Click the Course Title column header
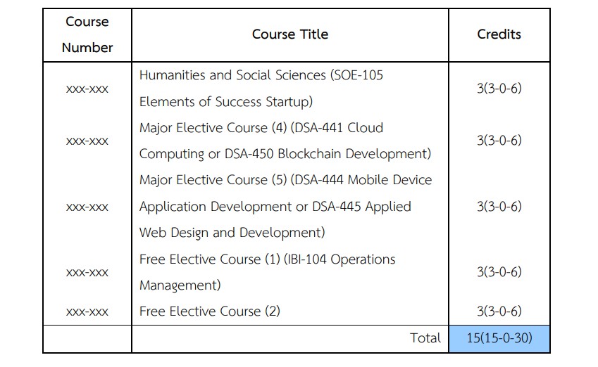Screen dimensions: 598x367 [x=289, y=34]
